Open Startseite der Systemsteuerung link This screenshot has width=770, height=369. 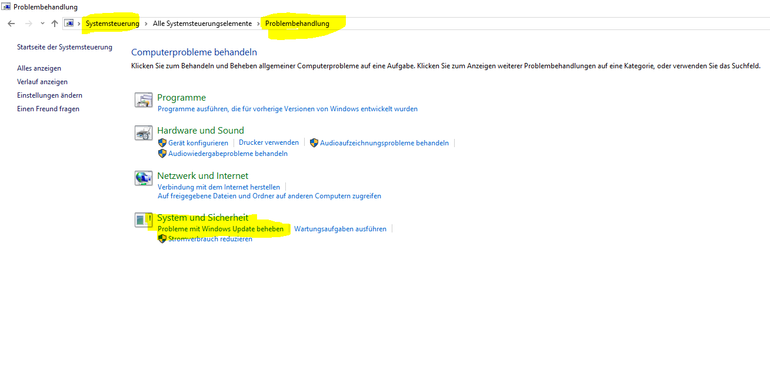coord(65,47)
